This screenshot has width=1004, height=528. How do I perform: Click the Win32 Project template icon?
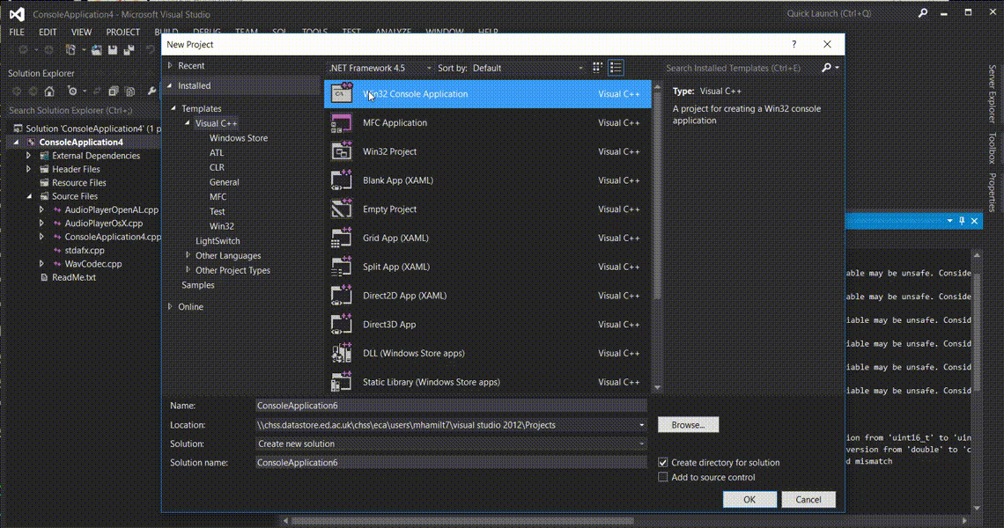[342, 151]
